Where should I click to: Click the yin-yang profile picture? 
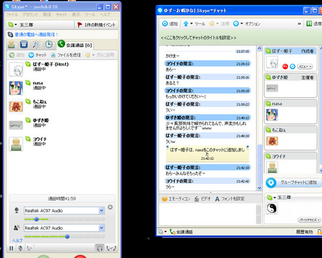click(x=272, y=208)
